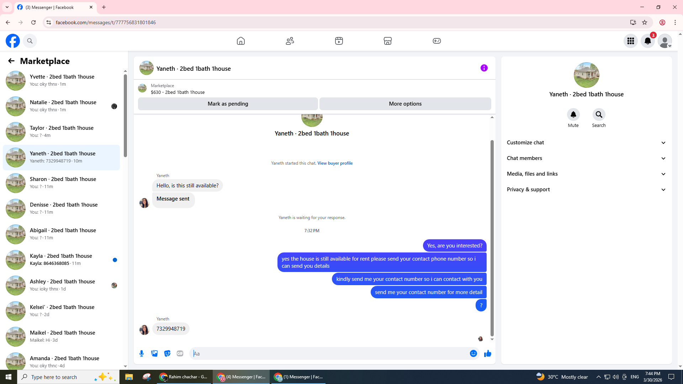Go to Facebook Home tab
The width and height of the screenshot is (683, 384).
click(241, 41)
